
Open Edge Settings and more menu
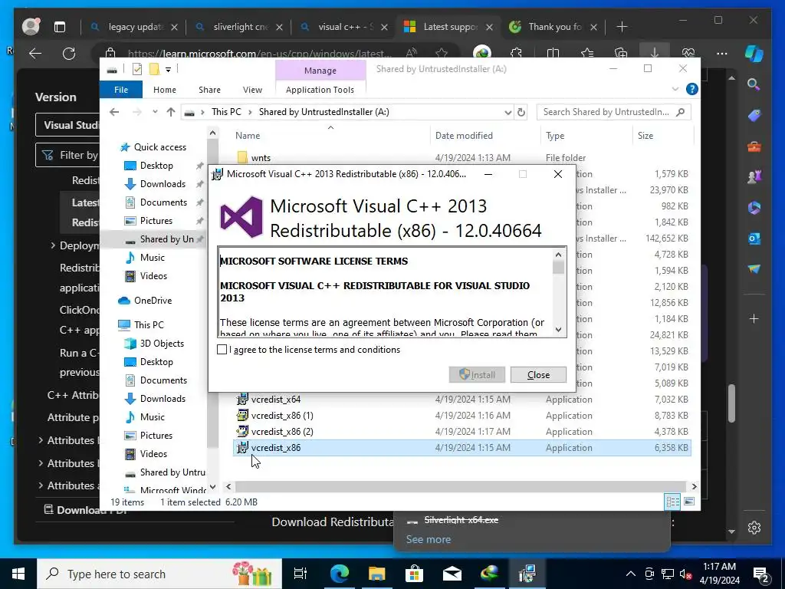pos(721,54)
